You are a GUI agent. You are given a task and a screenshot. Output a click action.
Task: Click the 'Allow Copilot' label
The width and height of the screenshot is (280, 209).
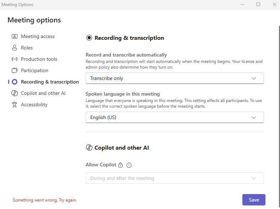tap(101, 165)
